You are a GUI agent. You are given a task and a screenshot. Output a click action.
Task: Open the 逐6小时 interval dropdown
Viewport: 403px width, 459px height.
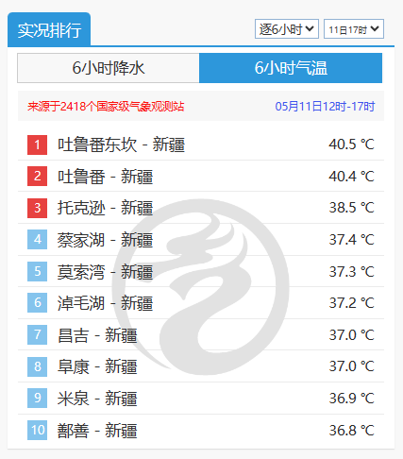[287, 29]
